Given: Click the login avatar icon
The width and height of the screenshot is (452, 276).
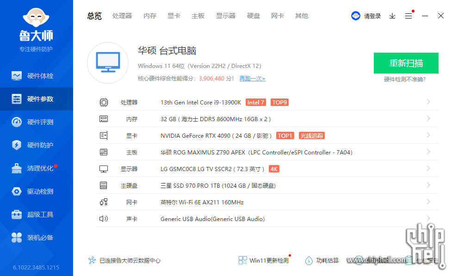Looking at the screenshot, I should point(356,16).
